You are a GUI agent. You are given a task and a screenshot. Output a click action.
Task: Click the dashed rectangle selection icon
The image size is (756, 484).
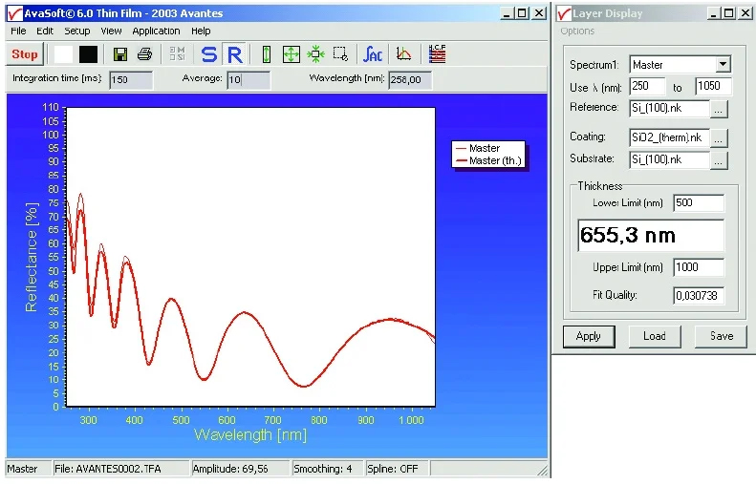pos(340,54)
